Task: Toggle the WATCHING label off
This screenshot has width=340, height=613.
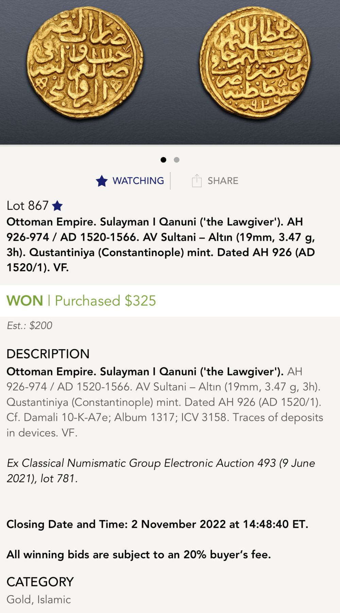Action: pos(138,181)
